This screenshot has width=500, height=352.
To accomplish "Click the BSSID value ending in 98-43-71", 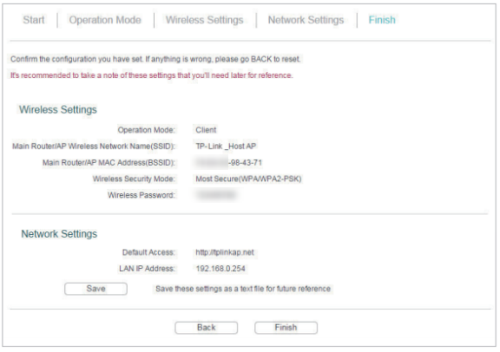I will coord(228,162).
